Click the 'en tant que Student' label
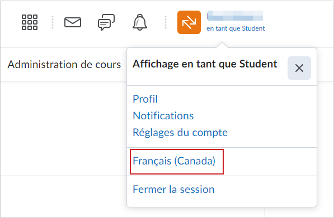Viewport: 334px width, 218px height. pyautogui.click(x=236, y=28)
